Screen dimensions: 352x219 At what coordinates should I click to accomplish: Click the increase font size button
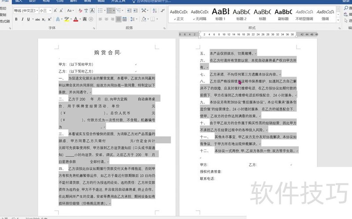(55, 11)
